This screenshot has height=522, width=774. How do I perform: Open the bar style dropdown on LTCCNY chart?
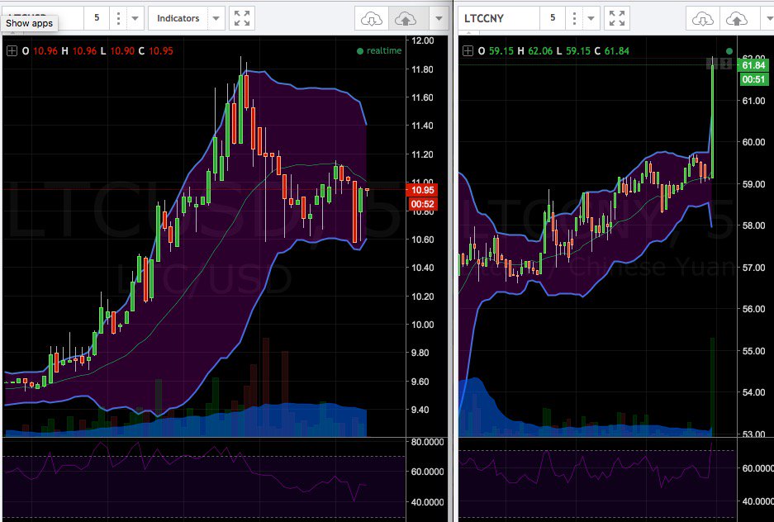pos(591,18)
